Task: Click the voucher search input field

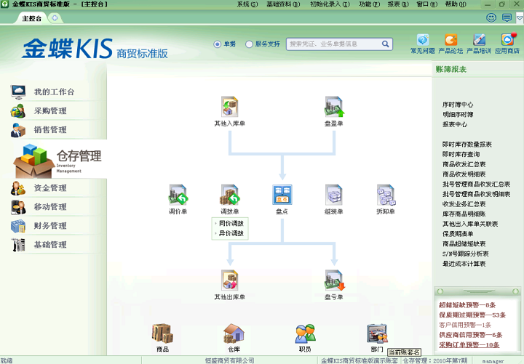Action: tap(333, 44)
